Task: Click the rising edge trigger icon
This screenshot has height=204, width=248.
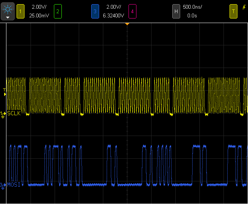Action: click(243, 8)
